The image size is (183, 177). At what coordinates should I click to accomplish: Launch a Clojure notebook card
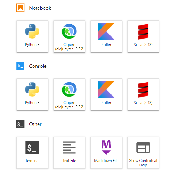click(x=69, y=36)
